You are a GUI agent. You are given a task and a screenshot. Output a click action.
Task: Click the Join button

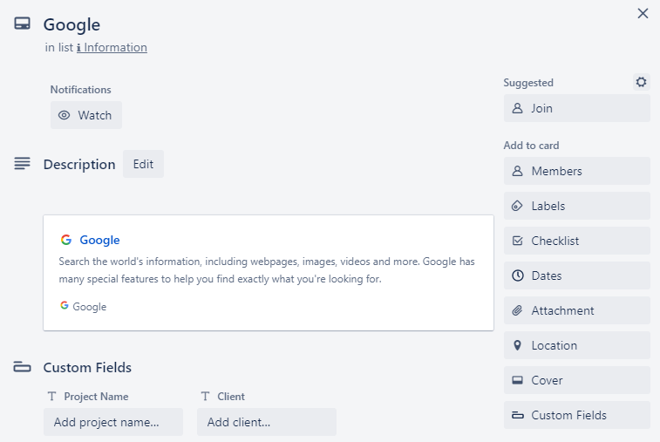tap(576, 108)
